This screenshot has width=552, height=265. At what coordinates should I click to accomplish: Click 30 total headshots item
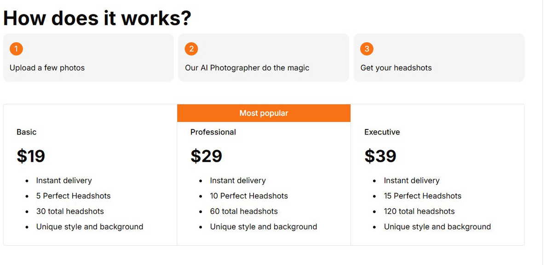(x=70, y=211)
